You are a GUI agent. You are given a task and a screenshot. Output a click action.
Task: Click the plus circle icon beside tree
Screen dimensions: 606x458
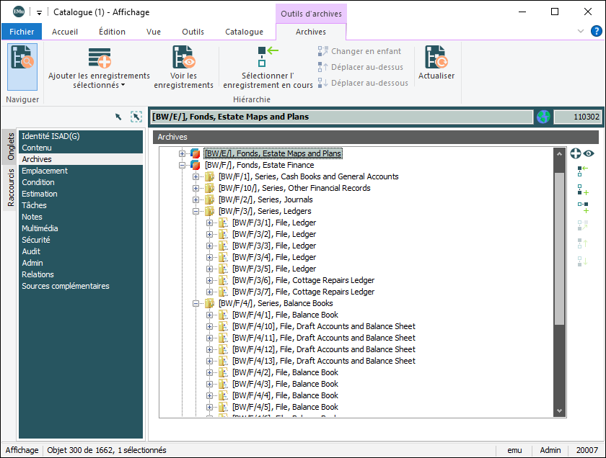pos(576,153)
